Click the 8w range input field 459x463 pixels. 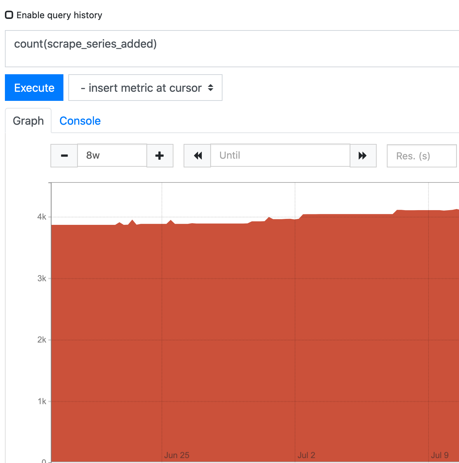pos(112,155)
